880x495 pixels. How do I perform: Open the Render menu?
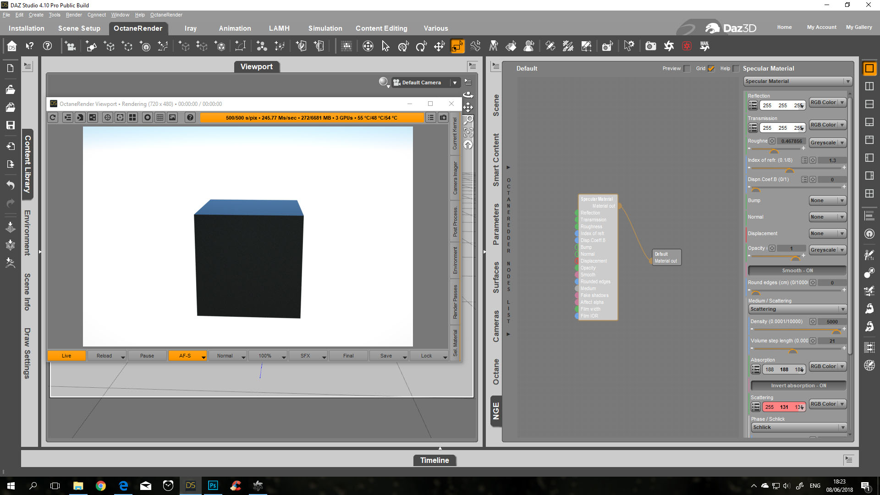coord(73,15)
